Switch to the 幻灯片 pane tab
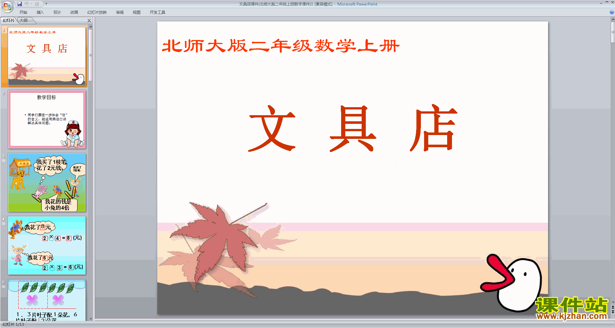615x328 pixels. coord(9,20)
